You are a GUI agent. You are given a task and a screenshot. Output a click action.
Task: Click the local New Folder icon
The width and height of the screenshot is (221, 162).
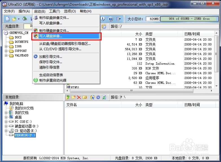[x=73, y=97]
